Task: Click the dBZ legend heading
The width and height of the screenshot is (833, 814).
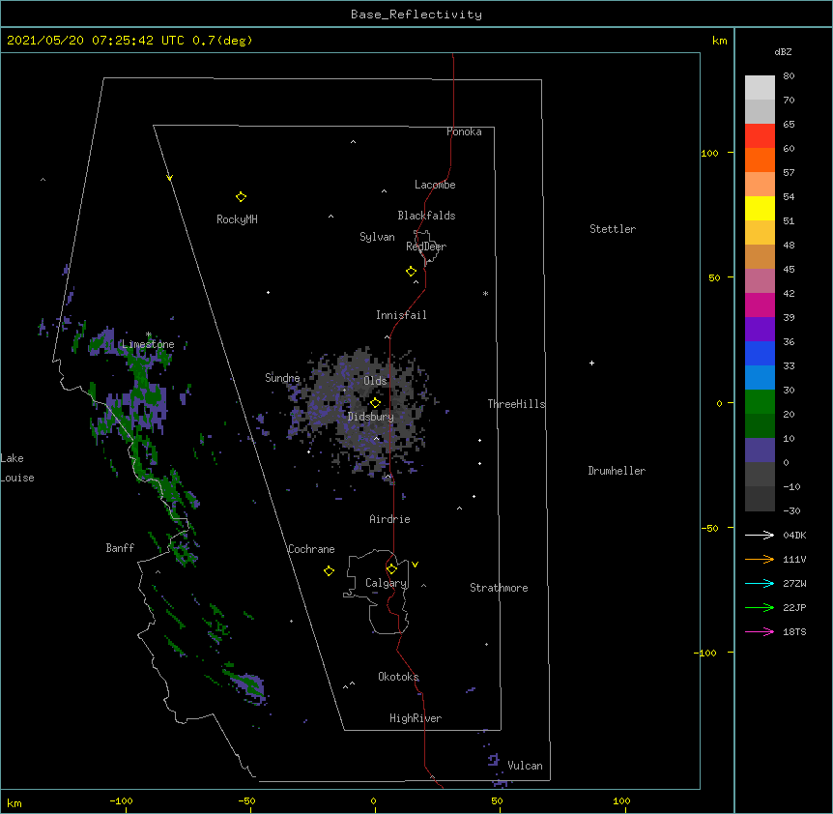Action: (x=783, y=52)
